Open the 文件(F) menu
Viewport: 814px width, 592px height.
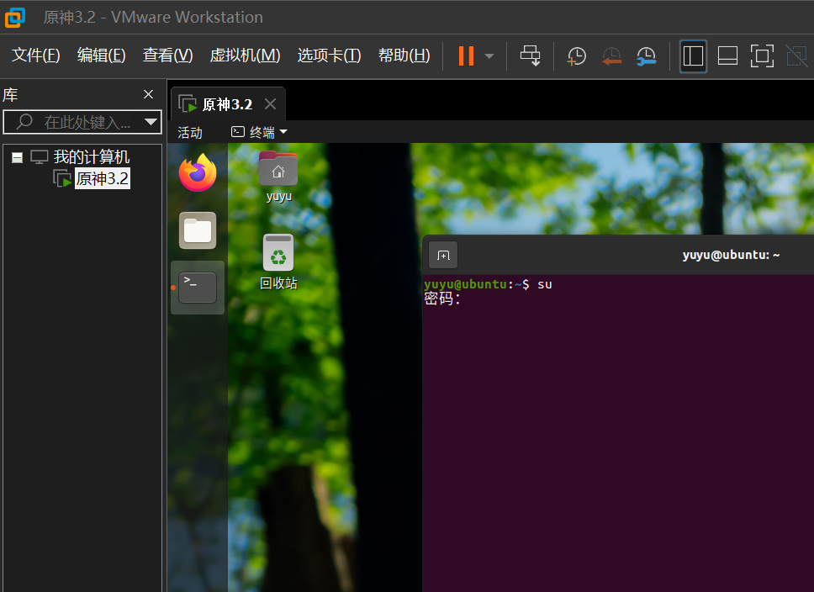coord(35,55)
